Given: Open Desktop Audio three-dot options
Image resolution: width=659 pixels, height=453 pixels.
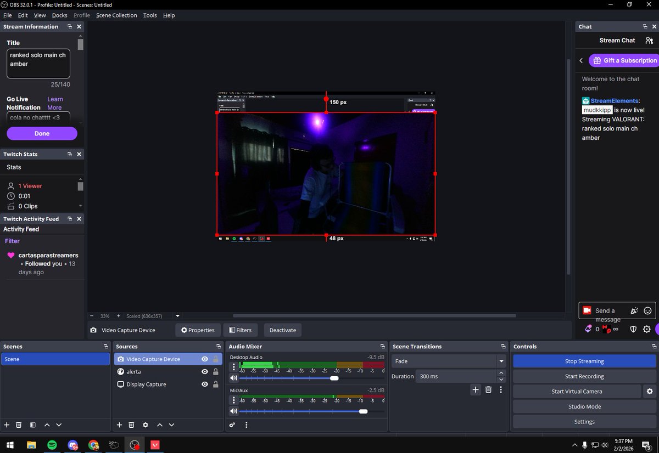Looking at the screenshot, I should pyautogui.click(x=234, y=367).
